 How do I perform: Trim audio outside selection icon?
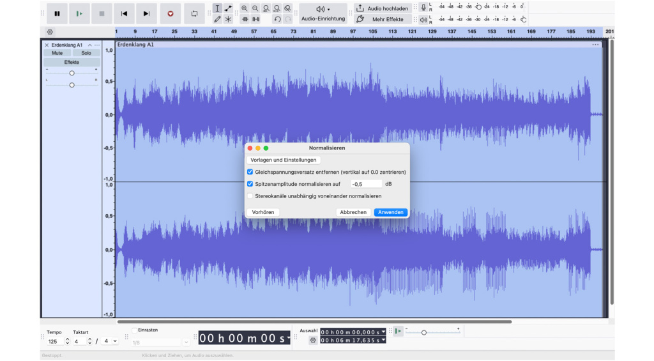tap(245, 19)
